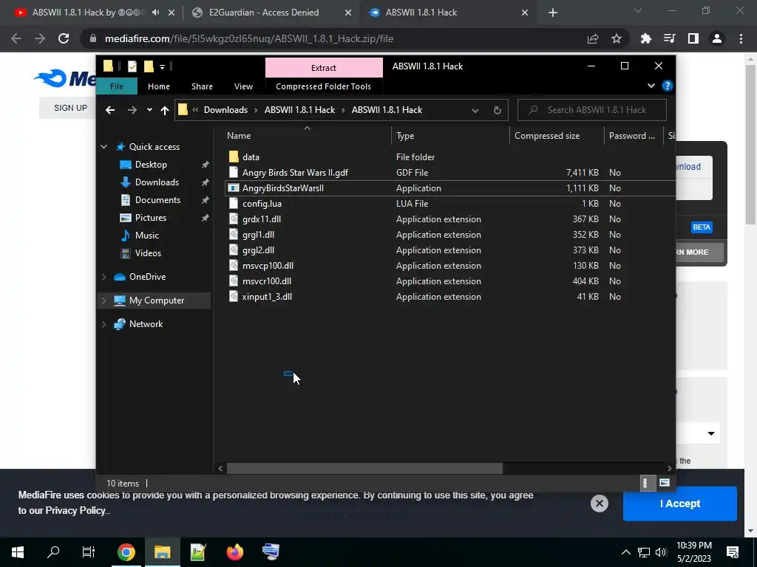
Task: Select the AngryBirdsStarWarsII application icon
Action: 234,188
